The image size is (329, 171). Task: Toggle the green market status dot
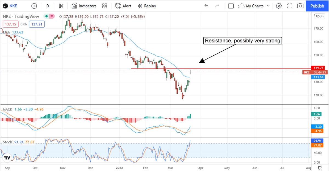tap(47, 16)
